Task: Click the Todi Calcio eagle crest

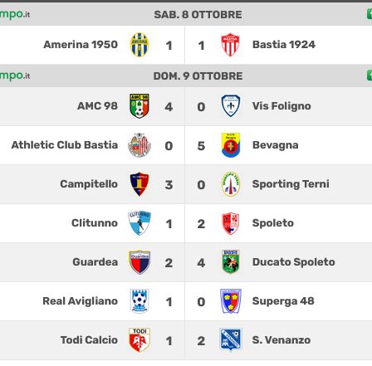Action: click(x=139, y=339)
